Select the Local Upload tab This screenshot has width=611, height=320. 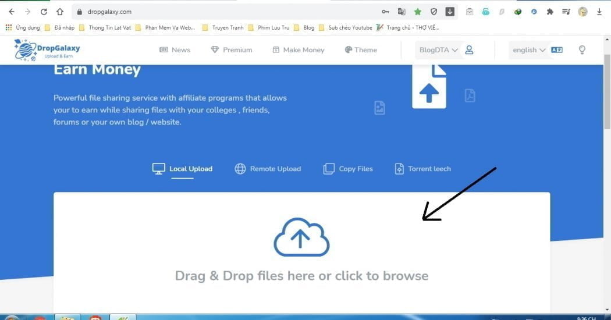182,169
